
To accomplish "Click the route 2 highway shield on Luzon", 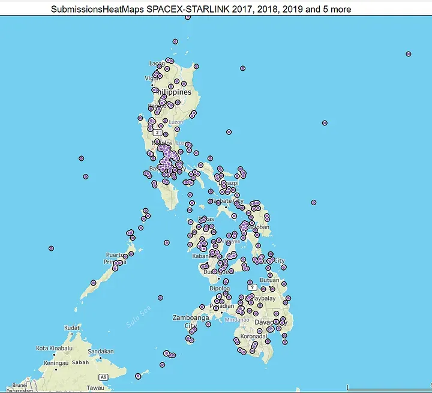I will pos(157,132).
